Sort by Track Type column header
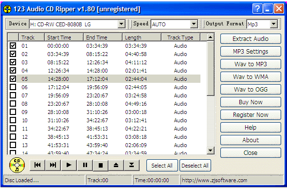Image resolution: width=287 pixels, height=189 pixels. tap(180, 38)
